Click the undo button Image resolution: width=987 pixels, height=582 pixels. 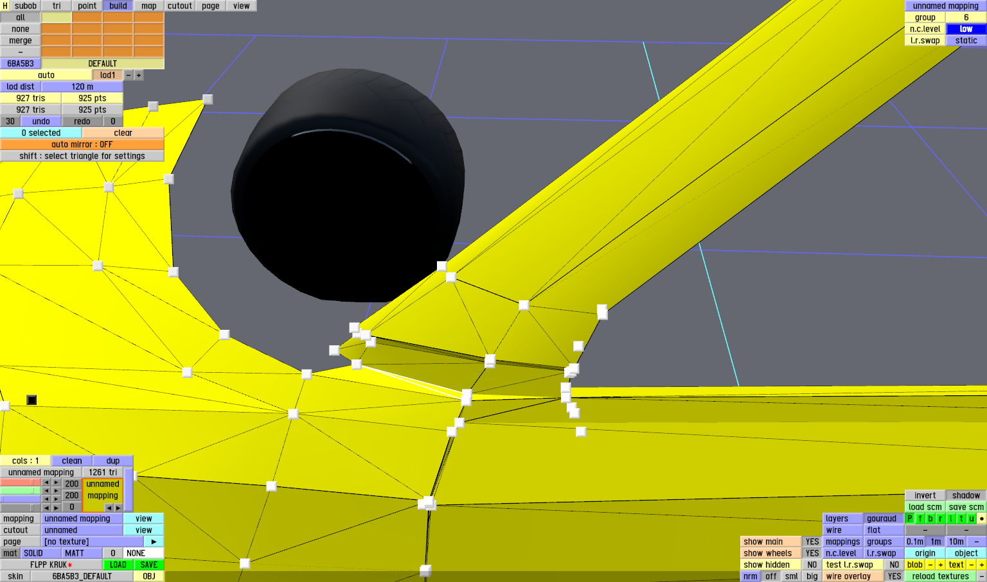point(41,121)
